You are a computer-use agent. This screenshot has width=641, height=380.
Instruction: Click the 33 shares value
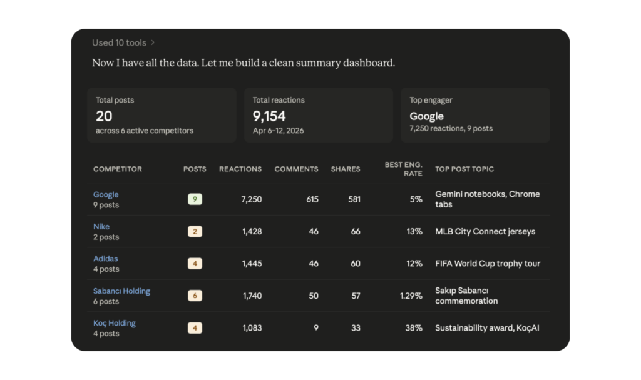click(x=356, y=328)
